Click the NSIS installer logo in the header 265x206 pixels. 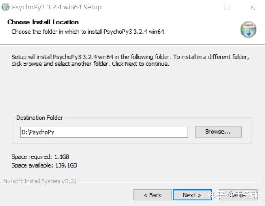coord(248,29)
